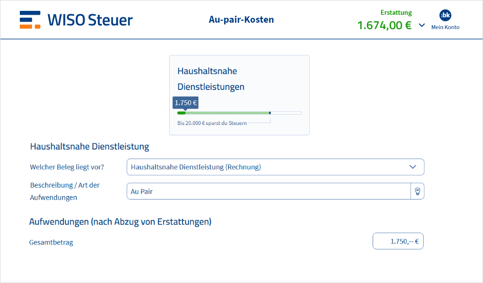Click the Haushaltsnahe Dienstleistungen progress bar

pos(240,113)
